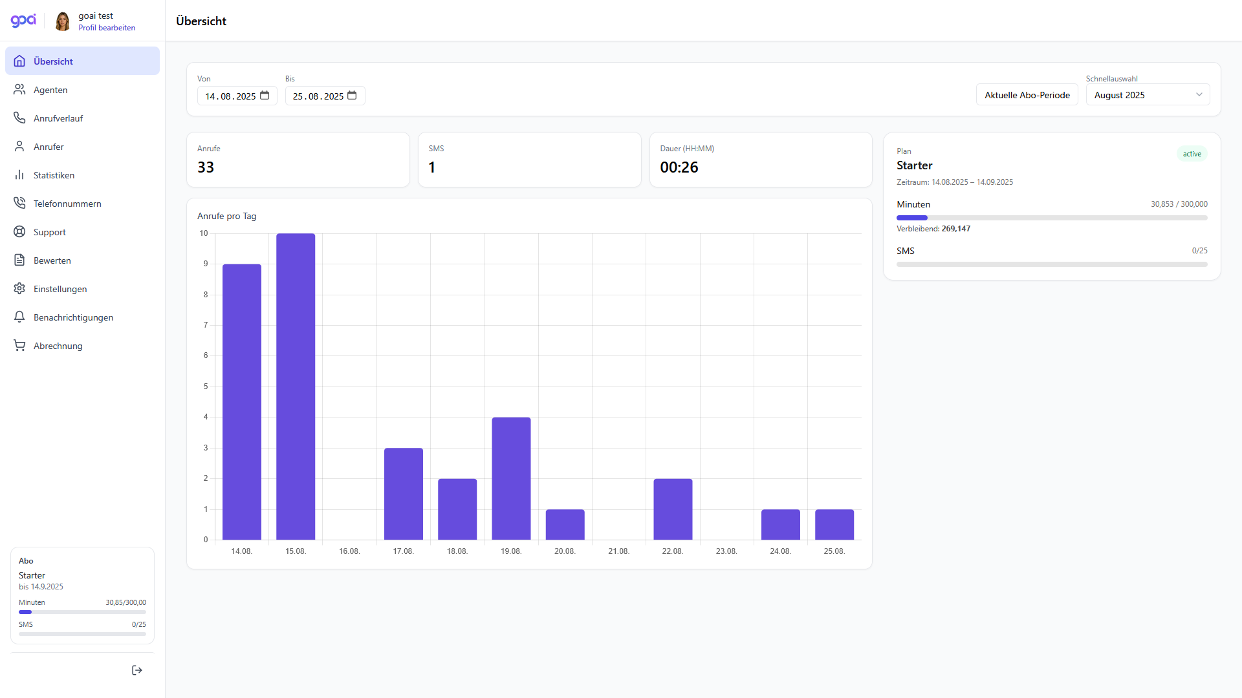The width and height of the screenshot is (1242, 698).
Task: Click the Telefonnummern phone icon
Action: (x=19, y=203)
